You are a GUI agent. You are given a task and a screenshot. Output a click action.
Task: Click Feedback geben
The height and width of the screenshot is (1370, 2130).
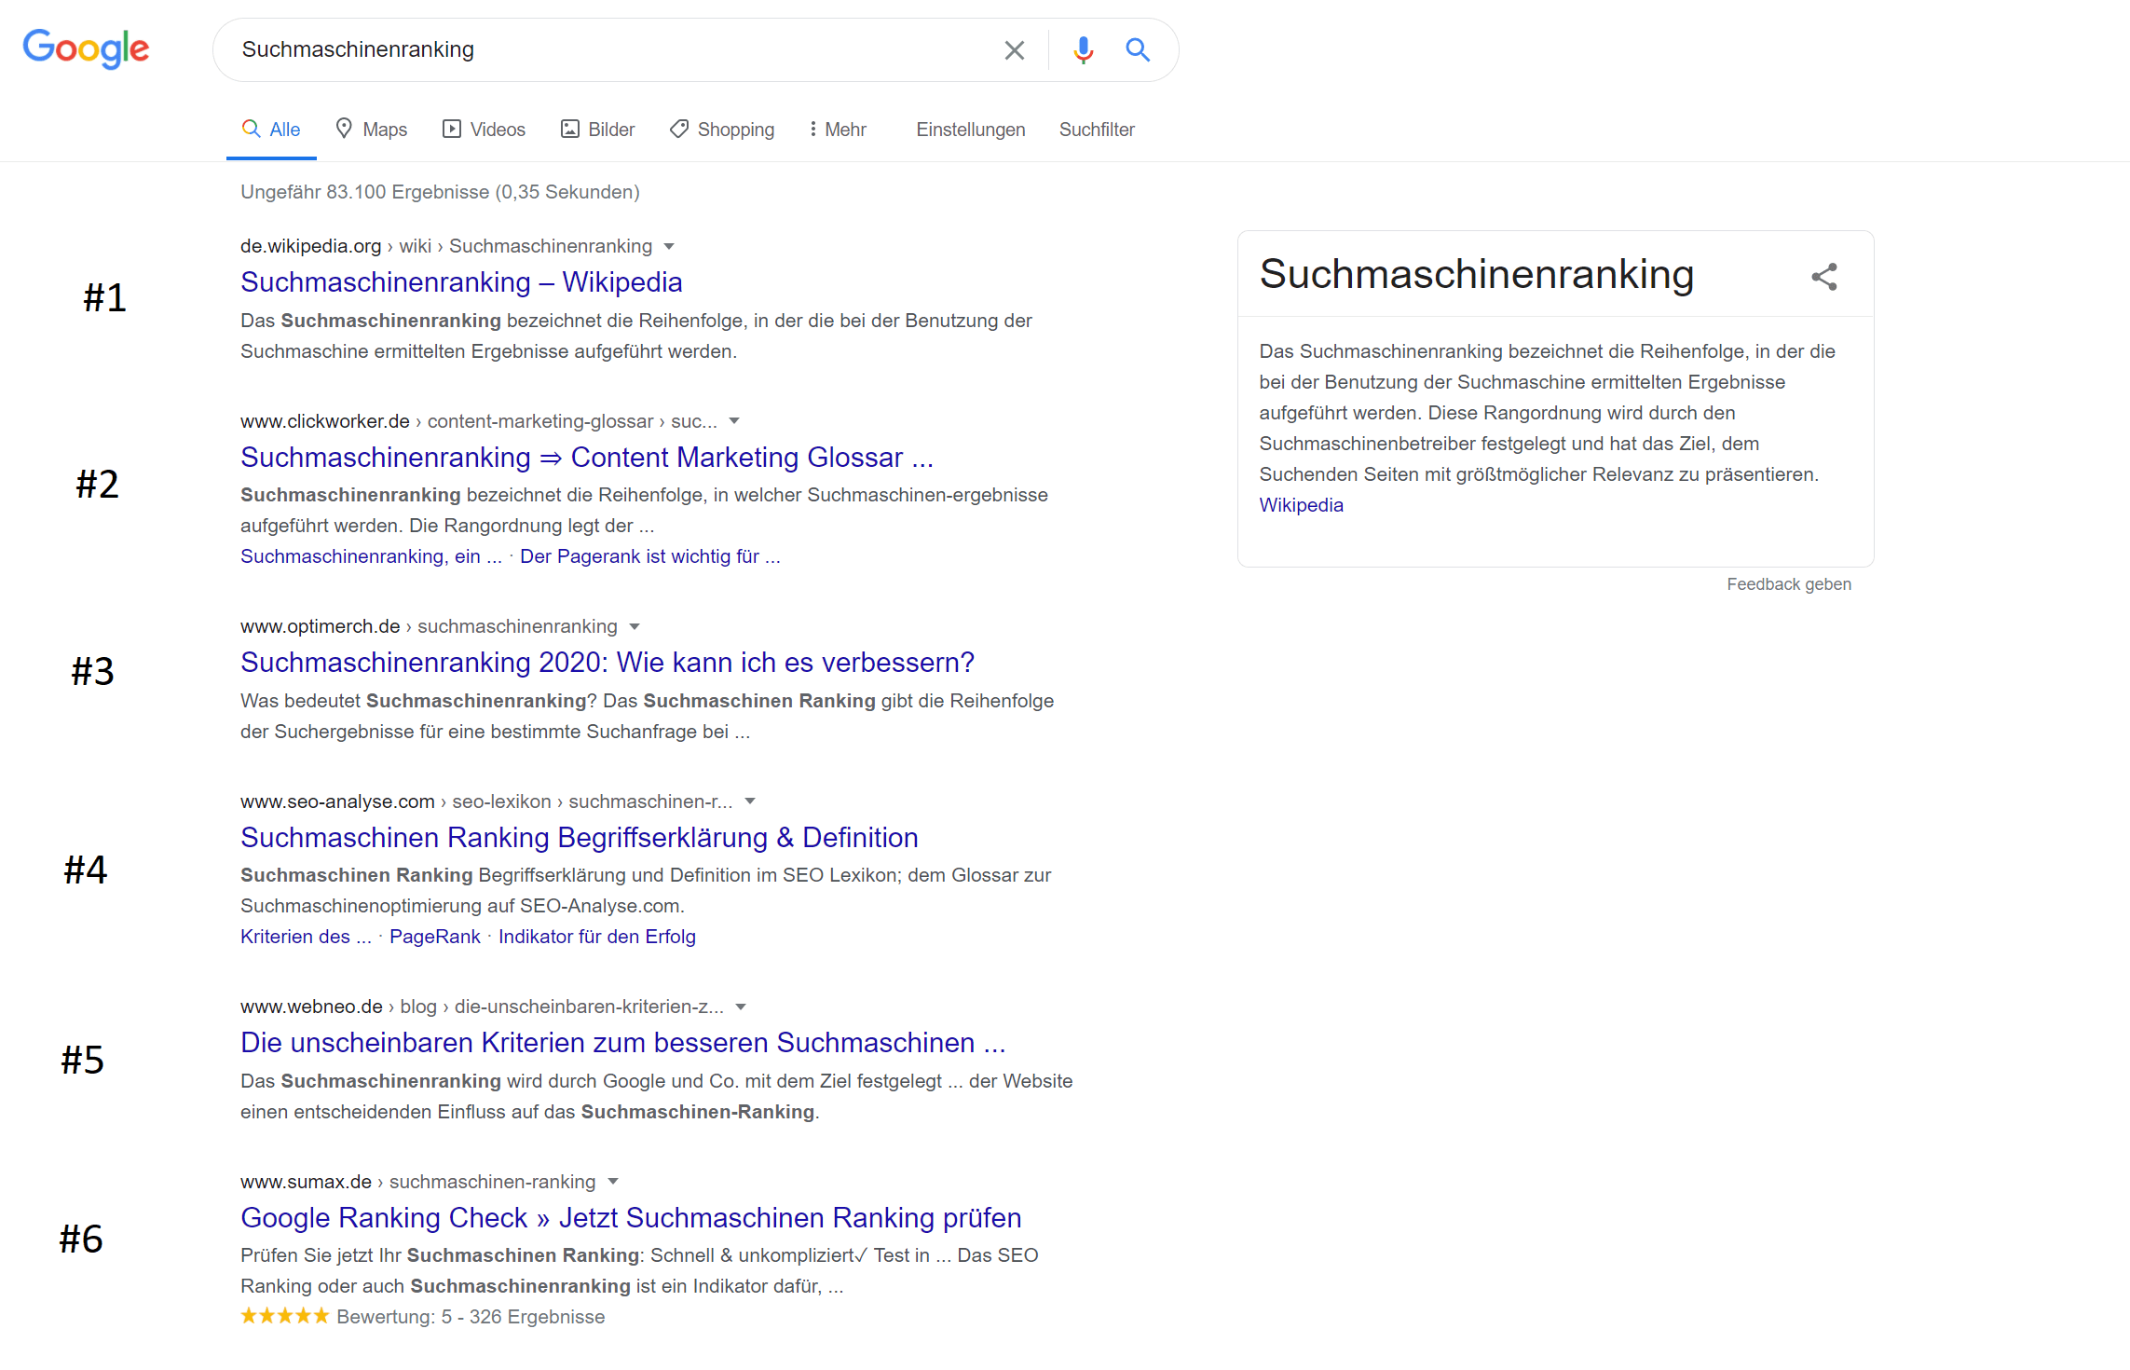(1789, 584)
